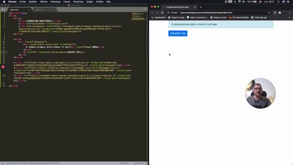Image resolution: width=293 pixels, height=165 pixels.
Task: Click the FORMATION BOOTSTRAP title in code
Action: tap(40, 21)
